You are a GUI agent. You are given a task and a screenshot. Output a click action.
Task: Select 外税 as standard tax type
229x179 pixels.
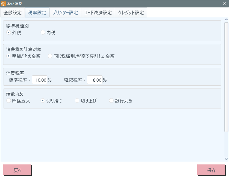tap(9, 33)
